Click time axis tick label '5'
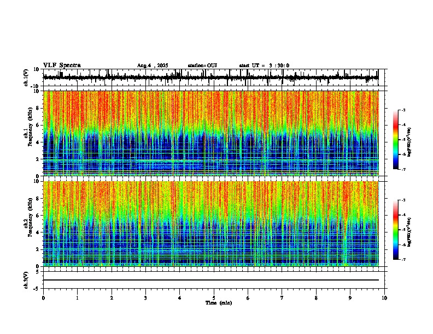The width and height of the screenshot is (433, 334). click(214, 298)
